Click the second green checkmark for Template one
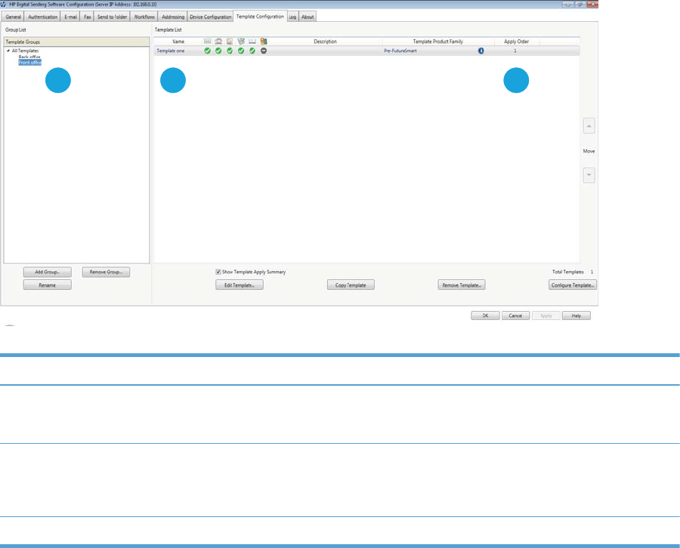Screen dimensions: 680x548 click(x=218, y=51)
